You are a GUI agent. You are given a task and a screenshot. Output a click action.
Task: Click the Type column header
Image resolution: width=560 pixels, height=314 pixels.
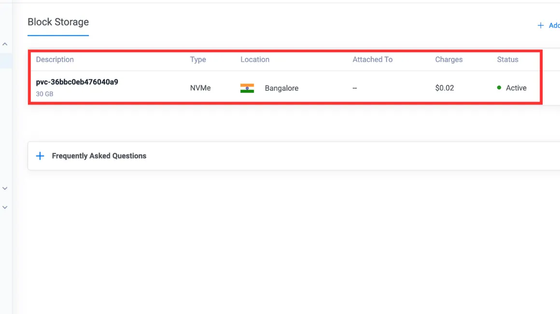(198, 59)
